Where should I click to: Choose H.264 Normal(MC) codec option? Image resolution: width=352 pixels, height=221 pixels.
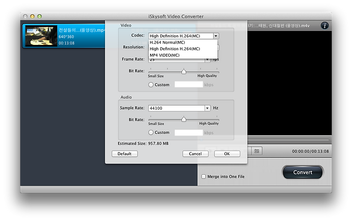tap(167, 43)
